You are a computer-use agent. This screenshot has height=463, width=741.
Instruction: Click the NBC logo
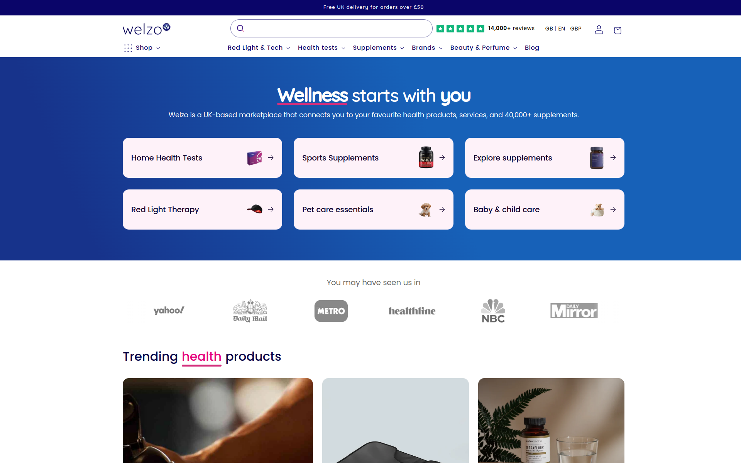click(x=493, y=311)
